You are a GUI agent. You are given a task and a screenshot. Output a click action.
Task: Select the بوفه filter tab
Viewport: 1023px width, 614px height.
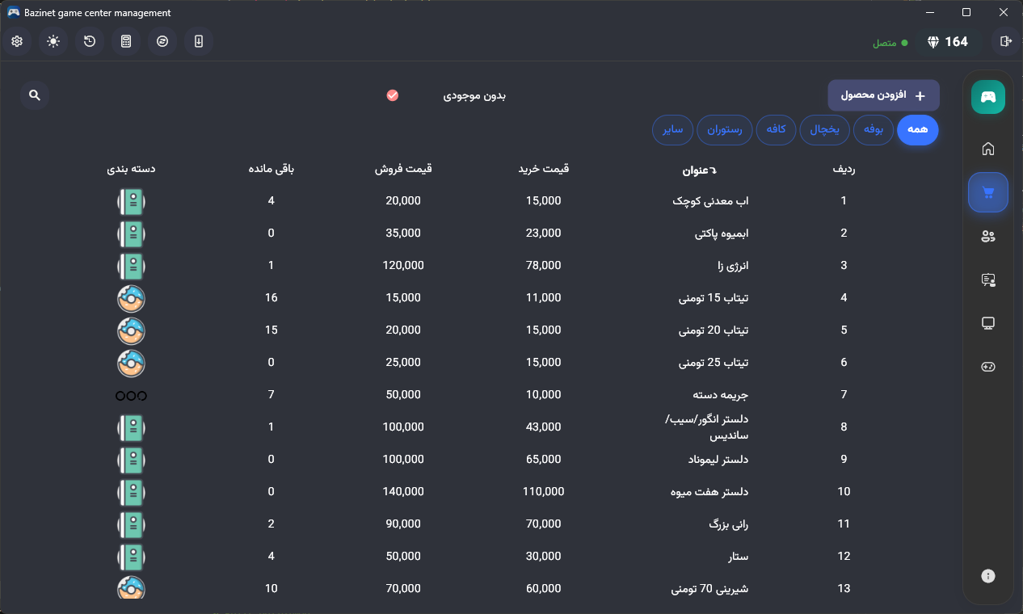click(x=874, y=130)
